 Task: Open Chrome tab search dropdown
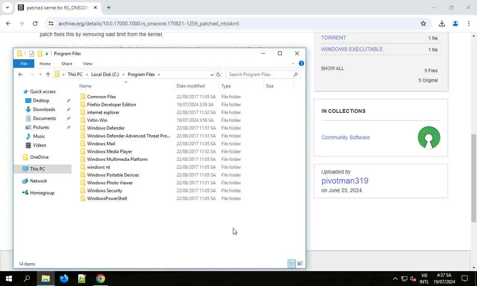7,7
